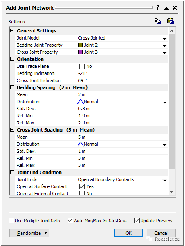Select the Cross Joint Inclination label

[39, 80]
